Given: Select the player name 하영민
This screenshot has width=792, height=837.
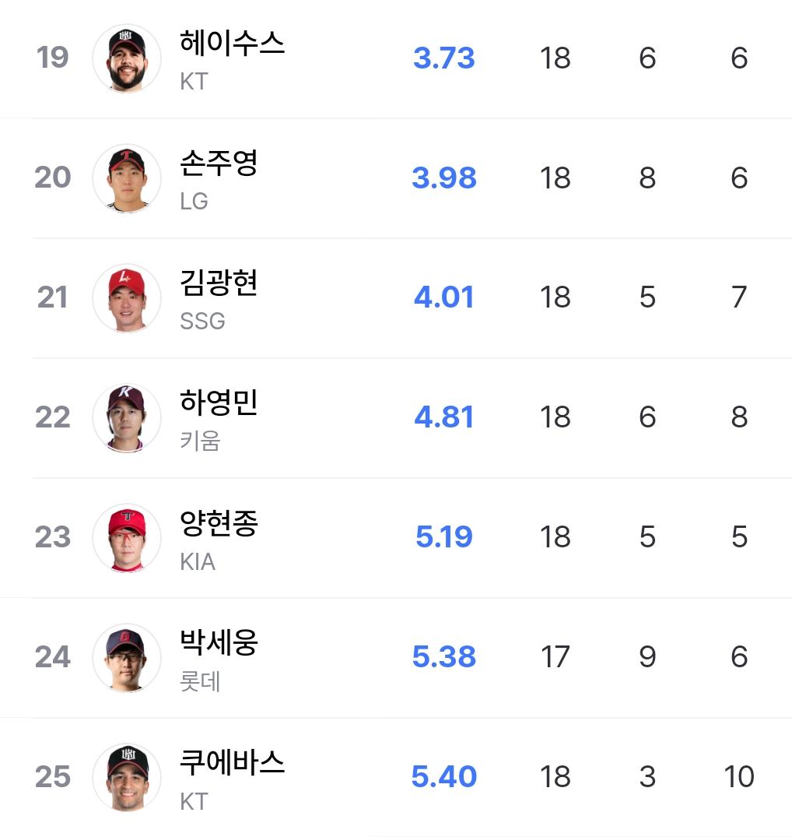Looking at the screenshot, I should [219, 403].
